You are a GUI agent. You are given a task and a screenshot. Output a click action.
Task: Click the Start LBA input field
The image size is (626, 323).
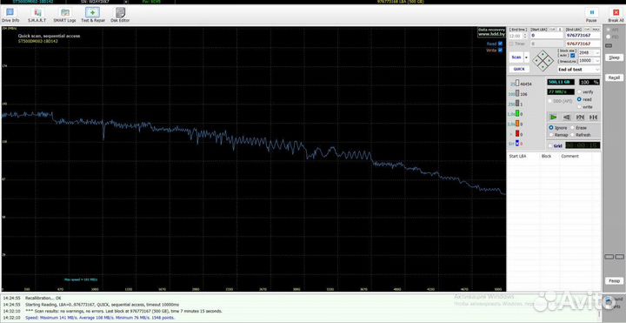(x=547, y=36)
